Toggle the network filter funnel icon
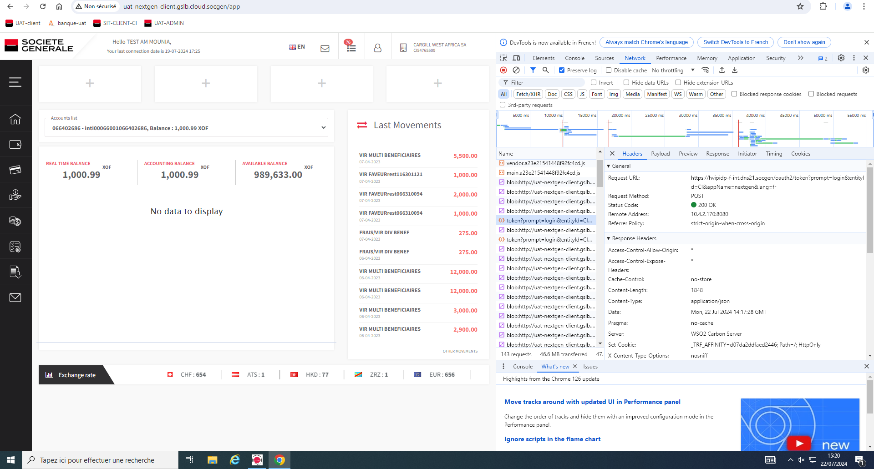Image resolution: width=874 pixels, height=469 pixels. click(533, 70)
